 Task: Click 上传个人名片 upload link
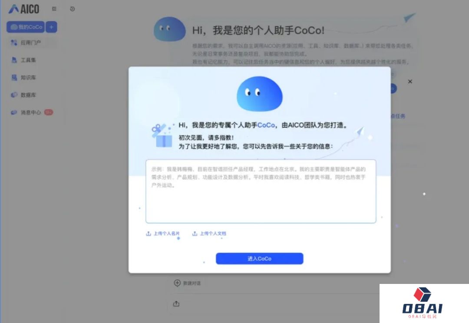coord(163,234)
